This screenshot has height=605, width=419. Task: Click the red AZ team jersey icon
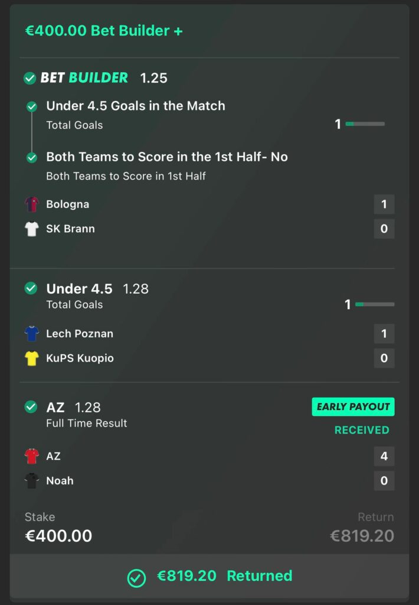click(x=31, y=456)
